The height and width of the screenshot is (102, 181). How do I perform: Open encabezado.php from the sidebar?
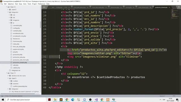pyautogui.click(x=18, y=33)
